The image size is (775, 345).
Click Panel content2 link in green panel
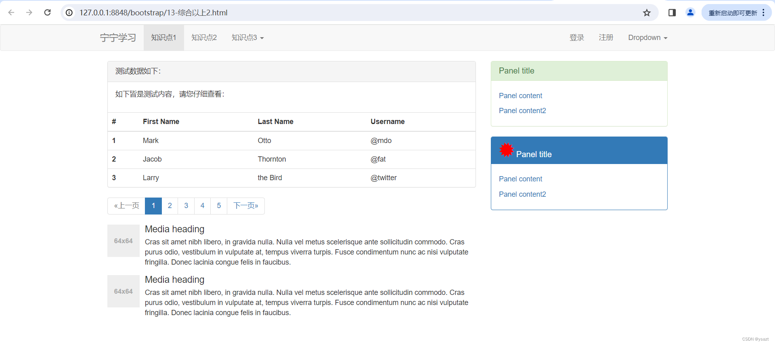(522, 111)
